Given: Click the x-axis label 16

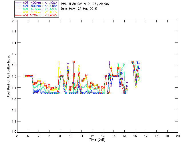Looking at the screenshot, I should (x=135, y=136).
